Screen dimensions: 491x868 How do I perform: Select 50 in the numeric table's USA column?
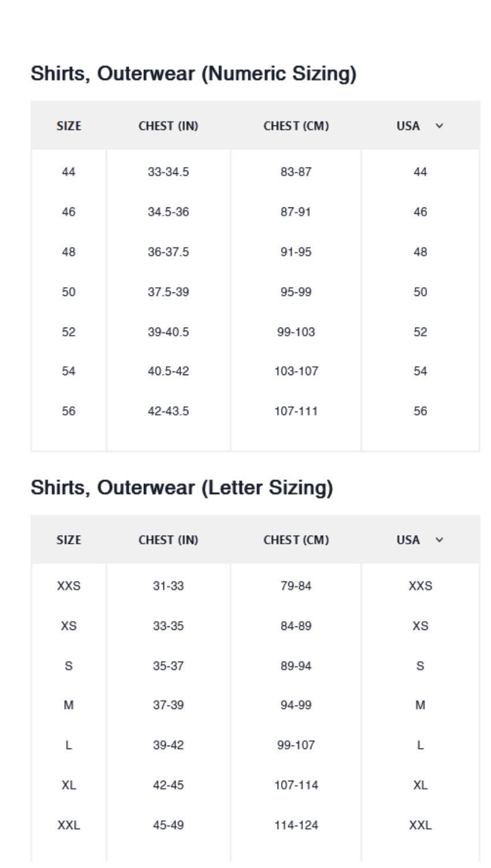click(x=420, y=292)
